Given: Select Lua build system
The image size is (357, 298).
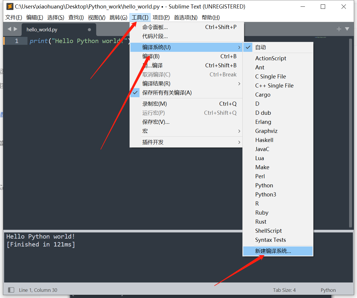Looking at the screenshot, I should pyautogui.click(x=278, y=158).
